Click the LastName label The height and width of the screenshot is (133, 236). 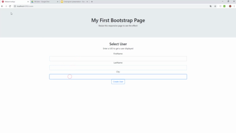coord(118,63)
